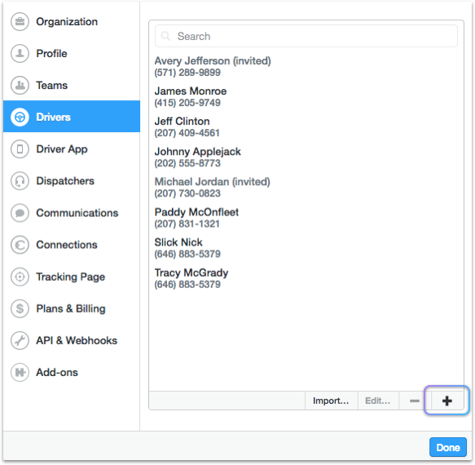The image size is (475, 465).
Task: Focus the driver Search field
Action: point(306,36)
